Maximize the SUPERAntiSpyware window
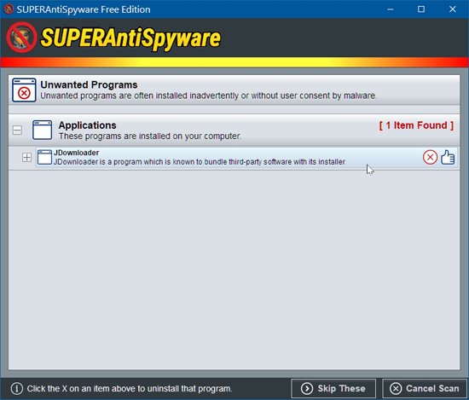 [x=421, y=9]
